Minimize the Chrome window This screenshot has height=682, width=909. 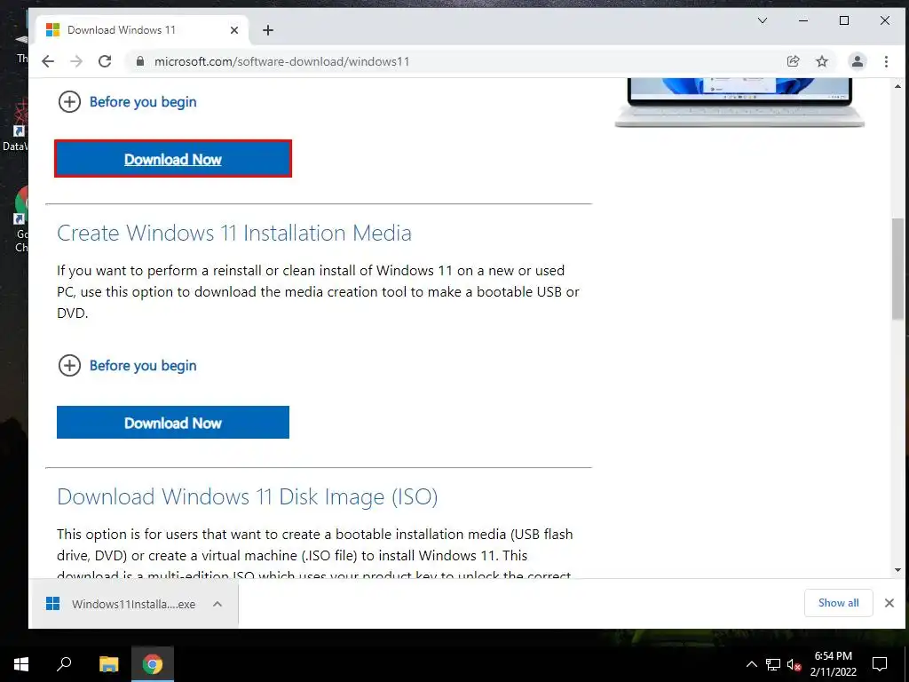803,21
